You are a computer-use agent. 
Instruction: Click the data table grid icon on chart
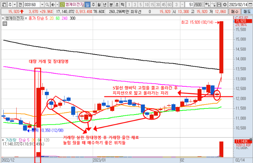click(x=5, y=24)
